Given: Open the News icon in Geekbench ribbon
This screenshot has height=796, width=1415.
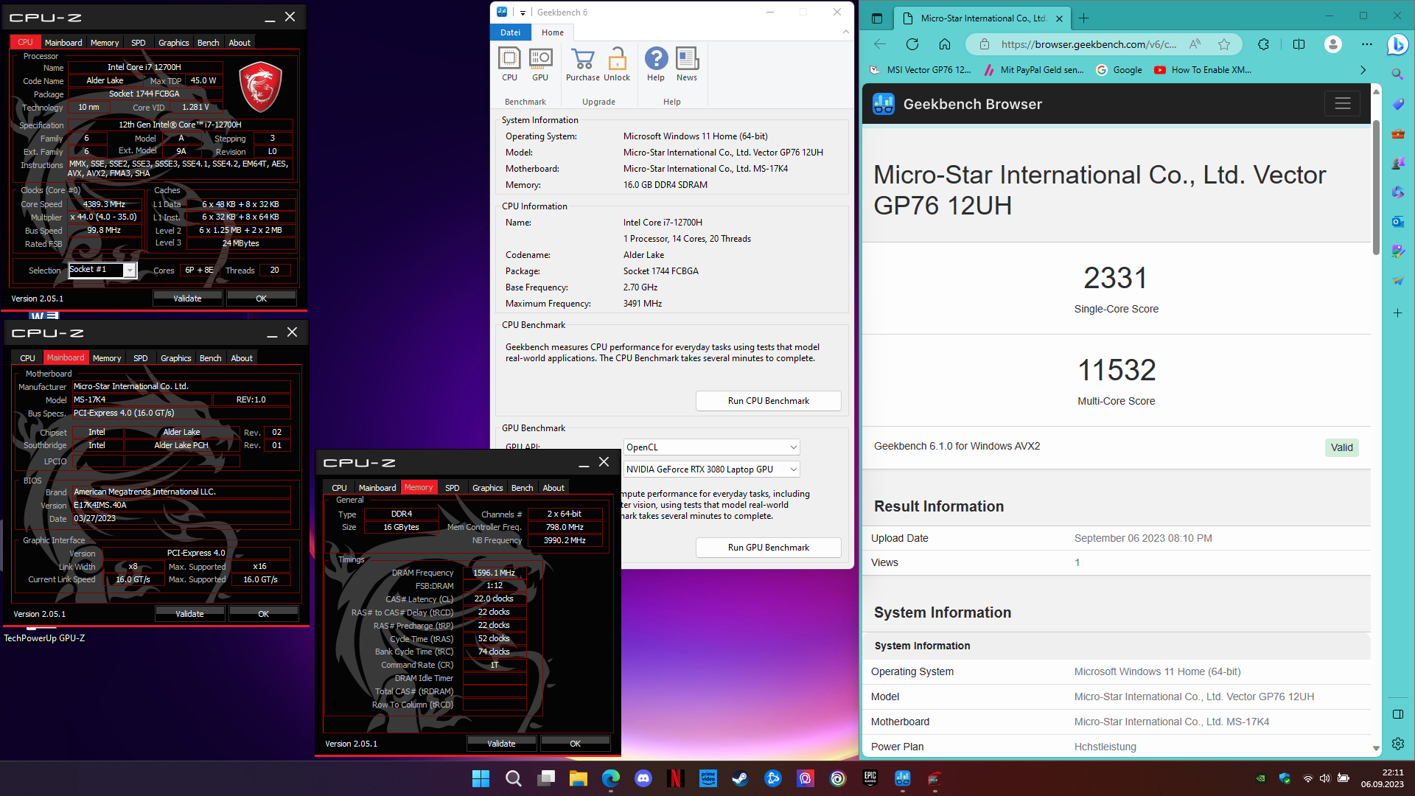Looking at the screenshot, I should [687, 64].
